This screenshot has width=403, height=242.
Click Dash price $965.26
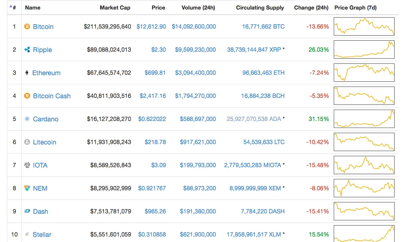(155, 212)
